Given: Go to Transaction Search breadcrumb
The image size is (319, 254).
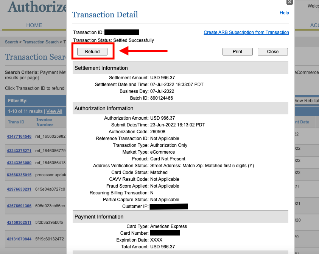Looking at the screenshot, I should coord(40,42).
